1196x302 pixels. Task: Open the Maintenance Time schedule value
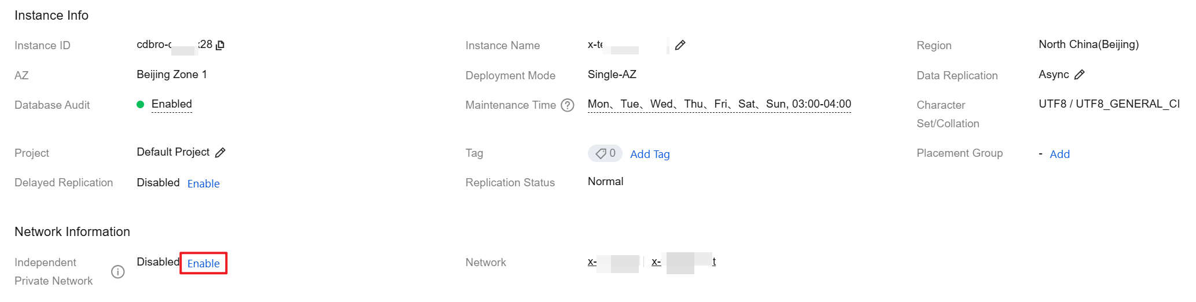719,104
